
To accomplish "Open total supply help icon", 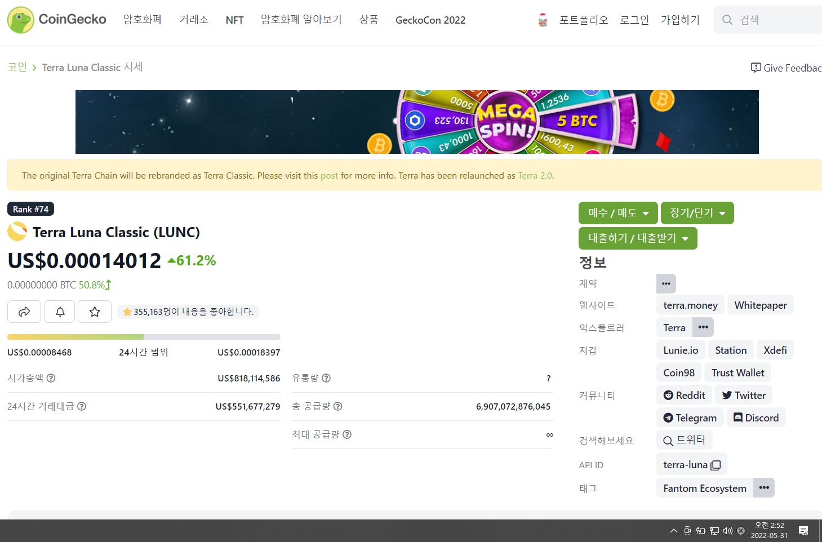I will (338, 406).
